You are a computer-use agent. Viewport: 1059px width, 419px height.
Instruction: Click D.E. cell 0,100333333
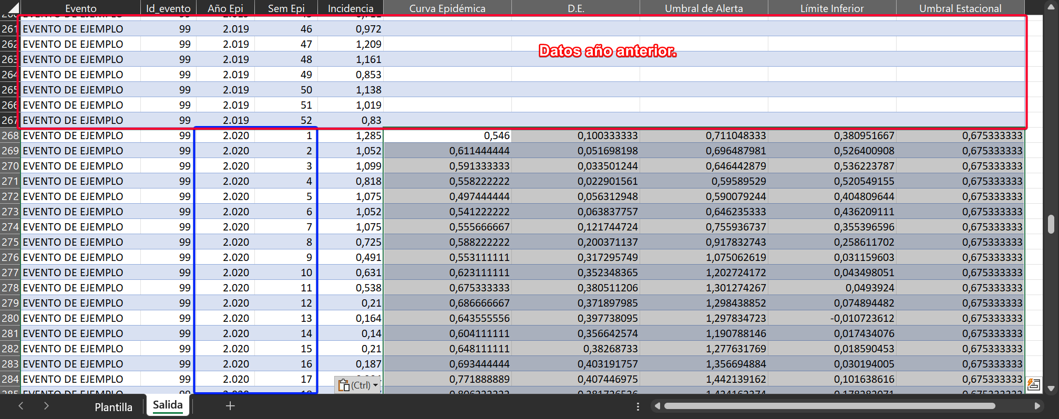575,135
